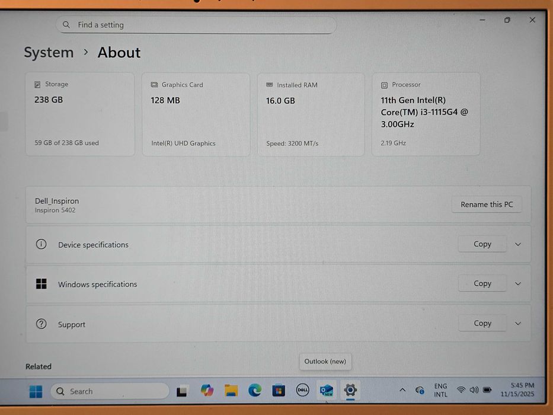Image resolution: width=553 pixels, height=415 pixels.
Task: Expand the Support section chevron
Action: click(x=517, y=323)
